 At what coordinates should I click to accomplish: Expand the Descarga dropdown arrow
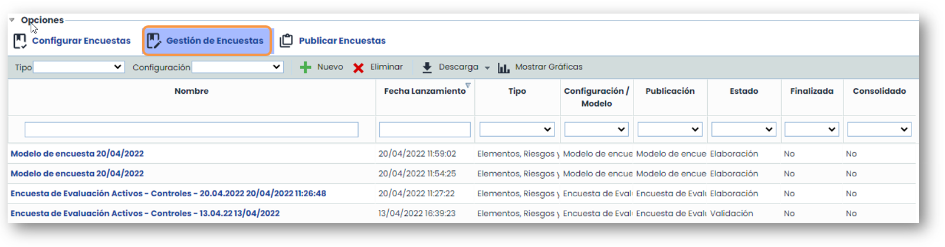click(487, 68)
